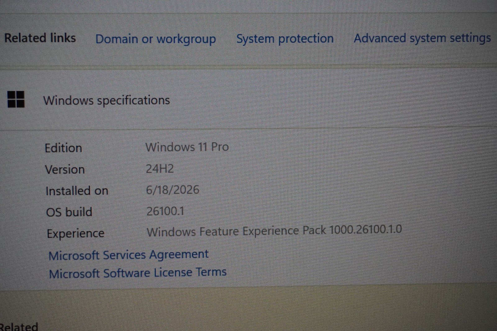Click the Version label

pyautogui.click(x=65, y=170)
